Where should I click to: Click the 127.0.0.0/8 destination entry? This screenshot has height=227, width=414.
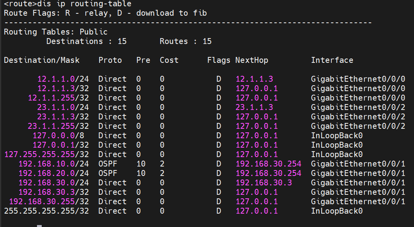[61, 135]
